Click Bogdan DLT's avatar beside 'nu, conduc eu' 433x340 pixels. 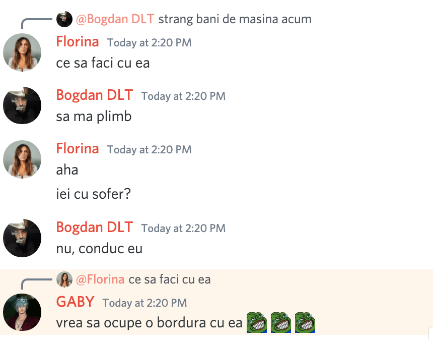[x=22, y=238]
